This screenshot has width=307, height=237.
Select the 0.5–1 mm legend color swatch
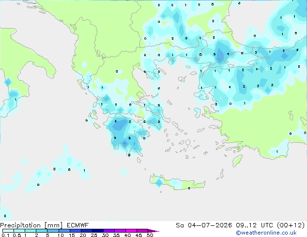tap(19, 231)
